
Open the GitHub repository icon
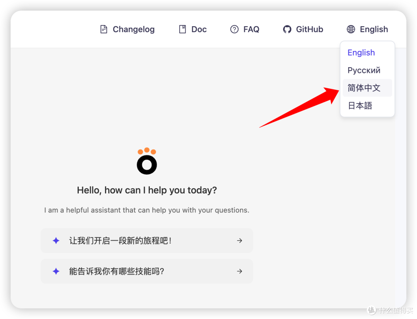pos(287,29)
